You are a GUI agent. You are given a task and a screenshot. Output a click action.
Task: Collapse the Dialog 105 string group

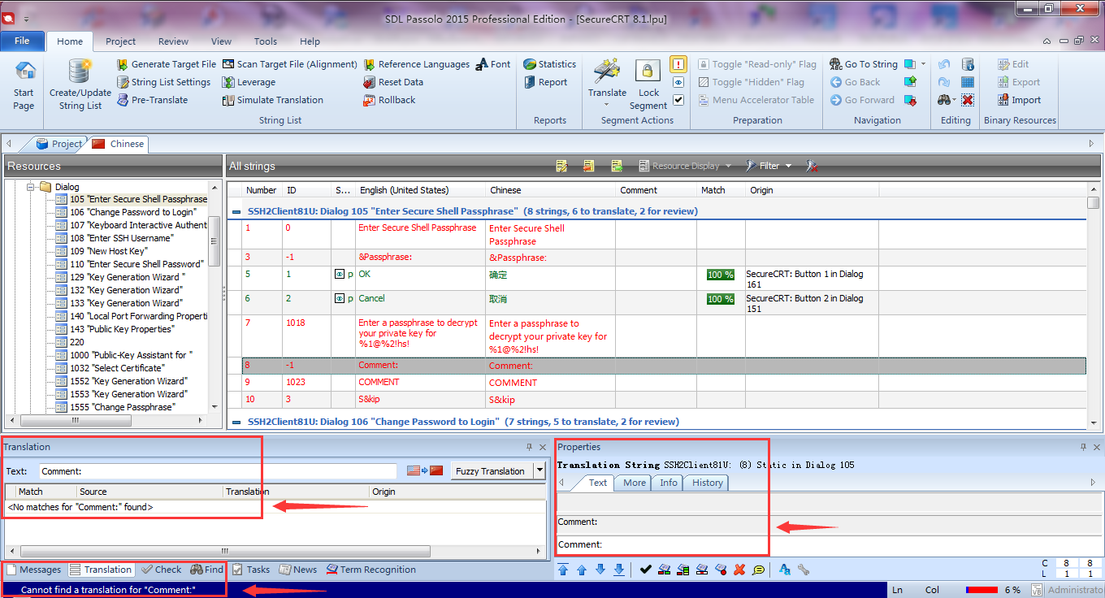coord(236,211)
